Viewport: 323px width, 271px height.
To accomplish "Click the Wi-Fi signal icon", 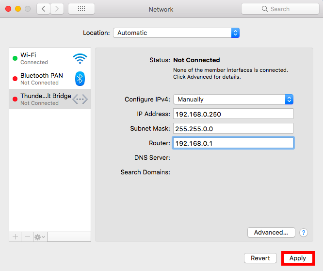I will (80, 59).
